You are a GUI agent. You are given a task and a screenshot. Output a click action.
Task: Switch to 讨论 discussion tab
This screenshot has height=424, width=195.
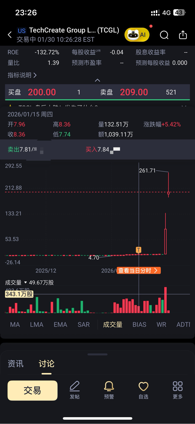[x=46, y=364]
